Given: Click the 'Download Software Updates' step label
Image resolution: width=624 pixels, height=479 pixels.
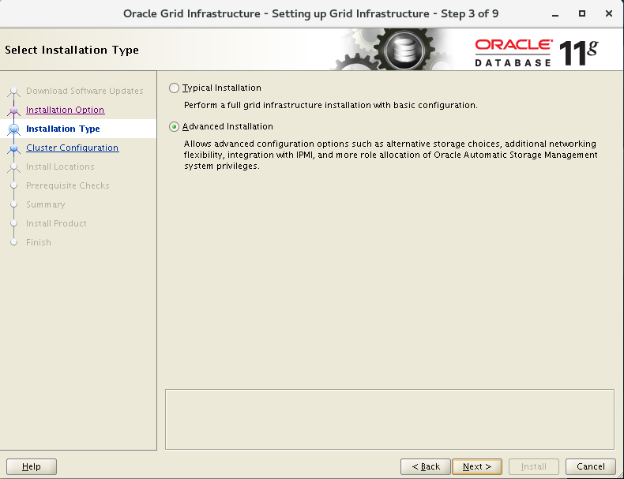Looking at the screenshot, I should (x=85, y=91).
